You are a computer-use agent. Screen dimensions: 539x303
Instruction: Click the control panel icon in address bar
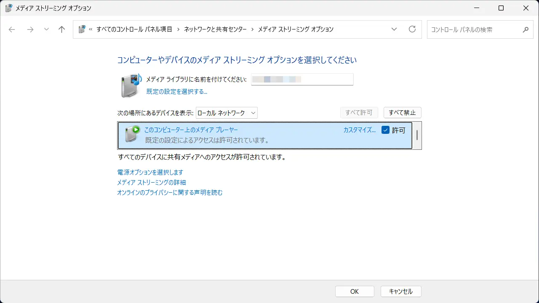(82, 29)
